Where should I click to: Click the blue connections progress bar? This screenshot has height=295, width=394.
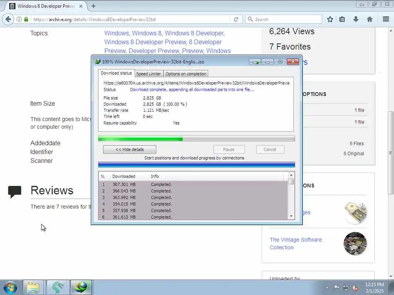pyautogui.click(x=197, y=165)
